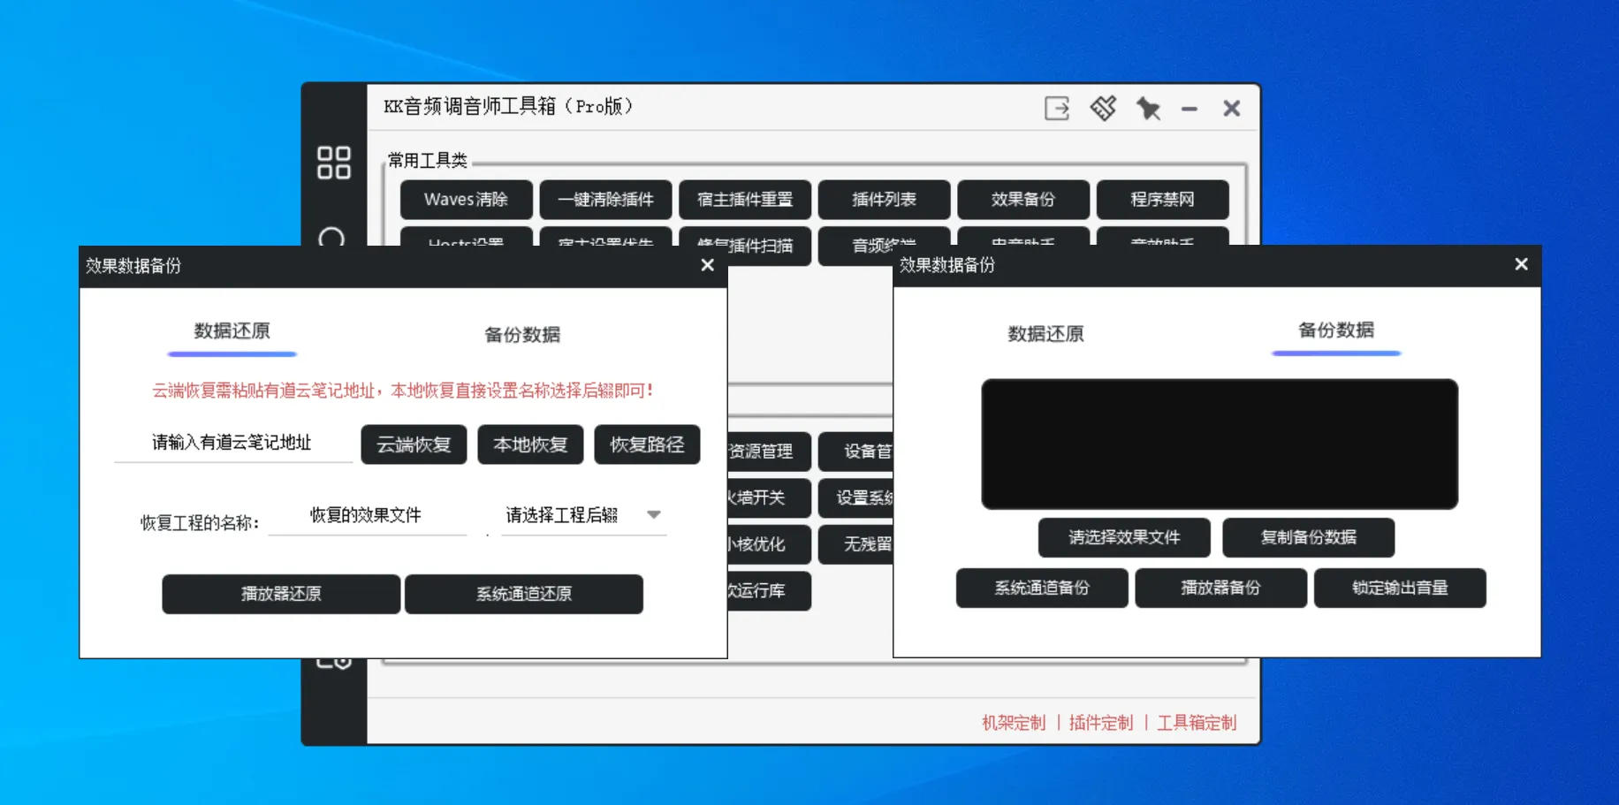This screenshot has height=805, width=1619.
Task: Click the pin window icon in title bar
Action: click(x=1148, y=109)
